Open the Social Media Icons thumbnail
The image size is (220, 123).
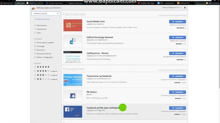(73, 25)
